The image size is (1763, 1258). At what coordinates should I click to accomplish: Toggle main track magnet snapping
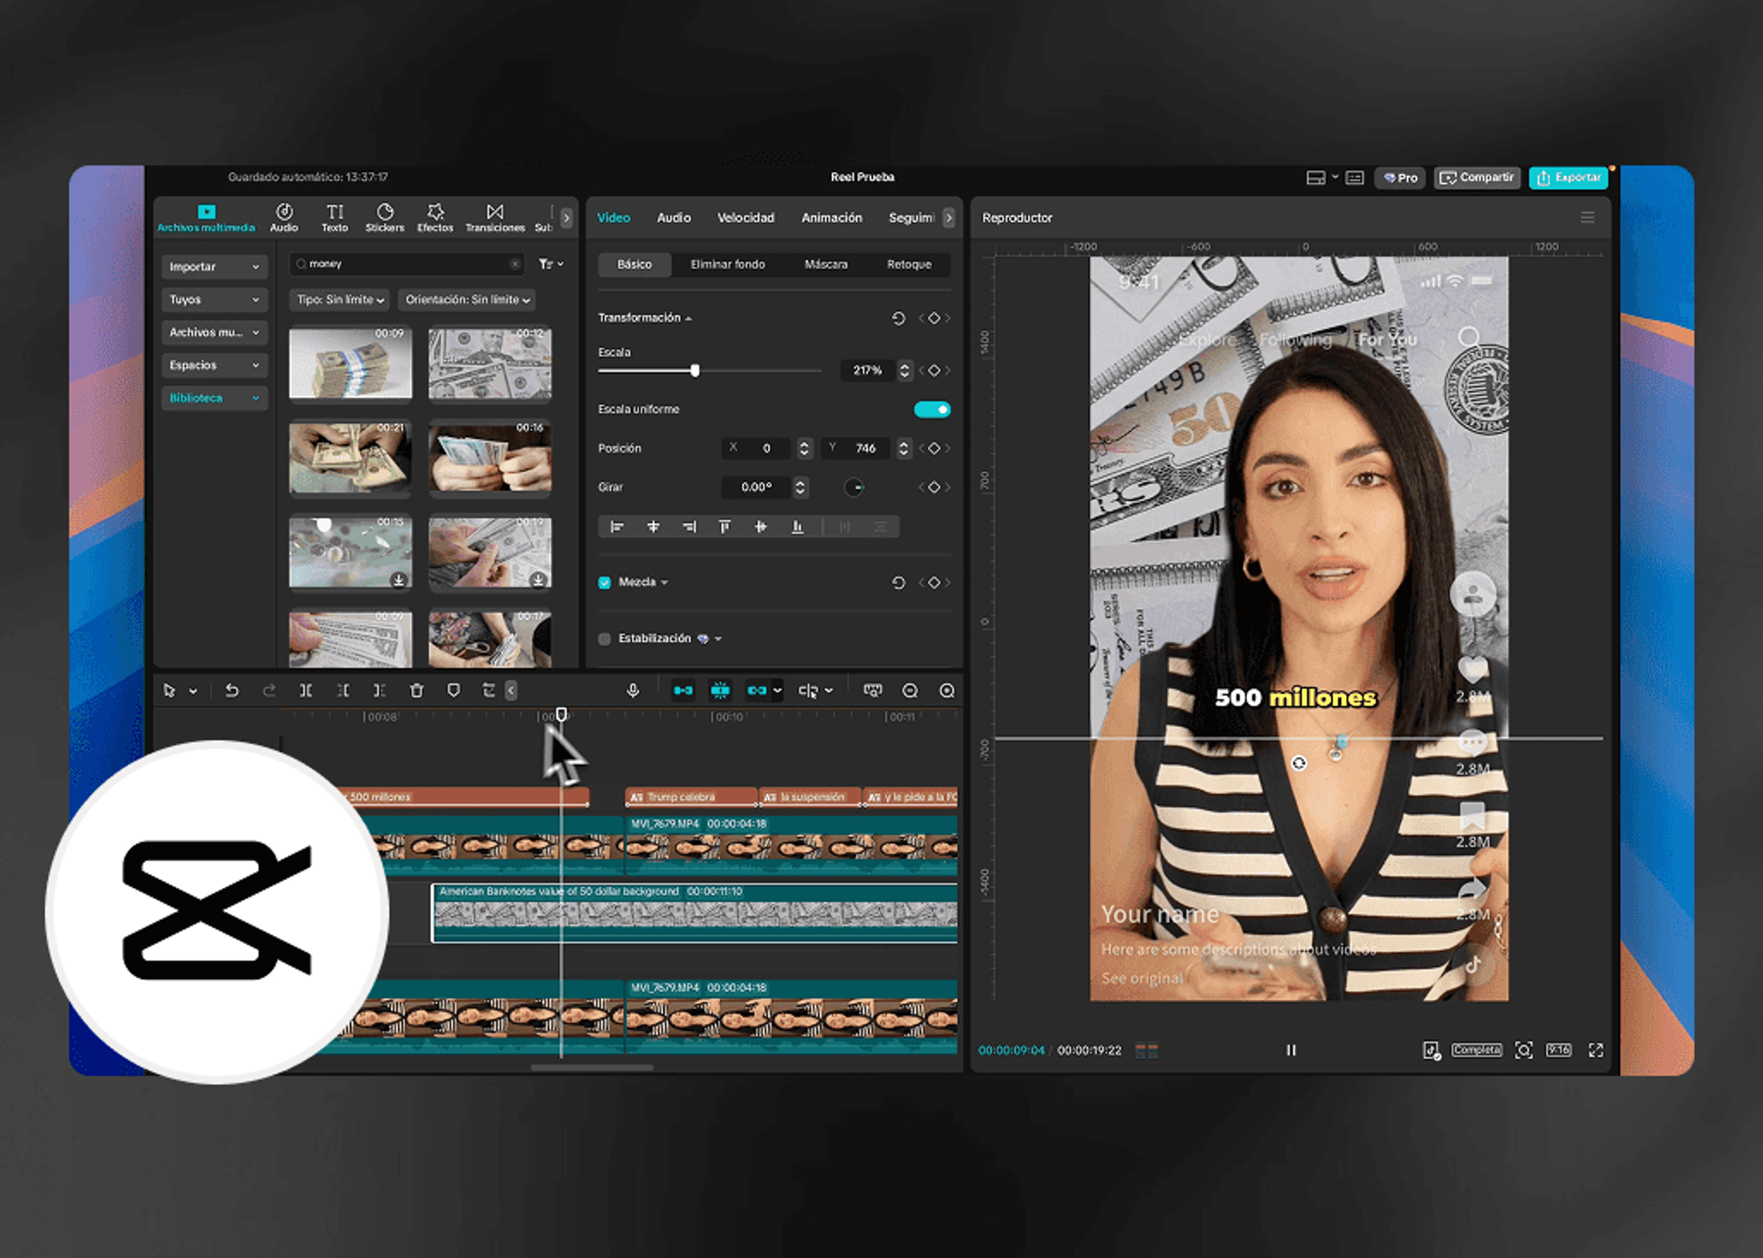pyautogui.click(x=683, y=690)
